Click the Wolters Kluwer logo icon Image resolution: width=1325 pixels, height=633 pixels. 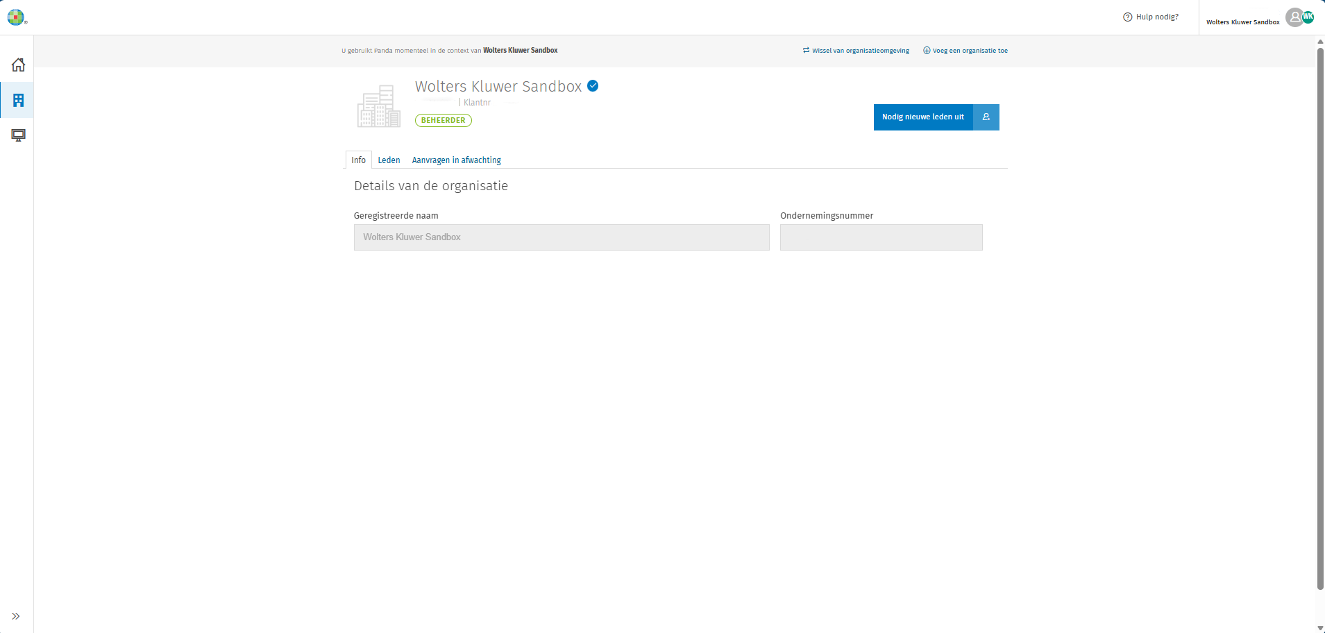pyautogui.click(x=16, y=17)
